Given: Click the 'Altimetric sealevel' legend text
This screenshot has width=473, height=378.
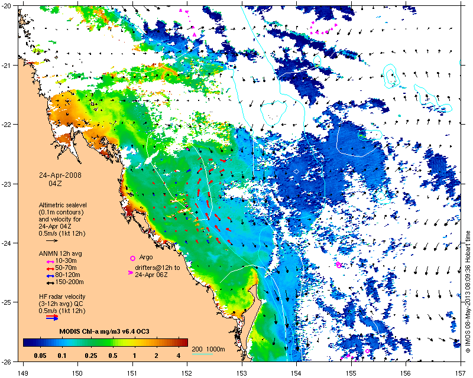Looking at the screenshot, I should pos(63,205).
